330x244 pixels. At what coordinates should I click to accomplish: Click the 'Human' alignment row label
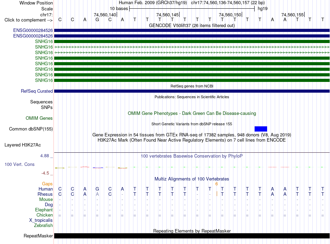[x=46, y=189]
